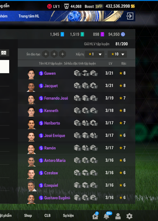Viewport: 158px width, 221px height.
Task: Select coach Fernando José row
Action: [77, 98]
